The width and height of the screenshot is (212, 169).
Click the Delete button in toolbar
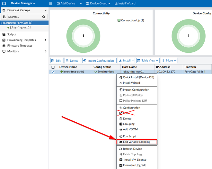coord(72,60)
